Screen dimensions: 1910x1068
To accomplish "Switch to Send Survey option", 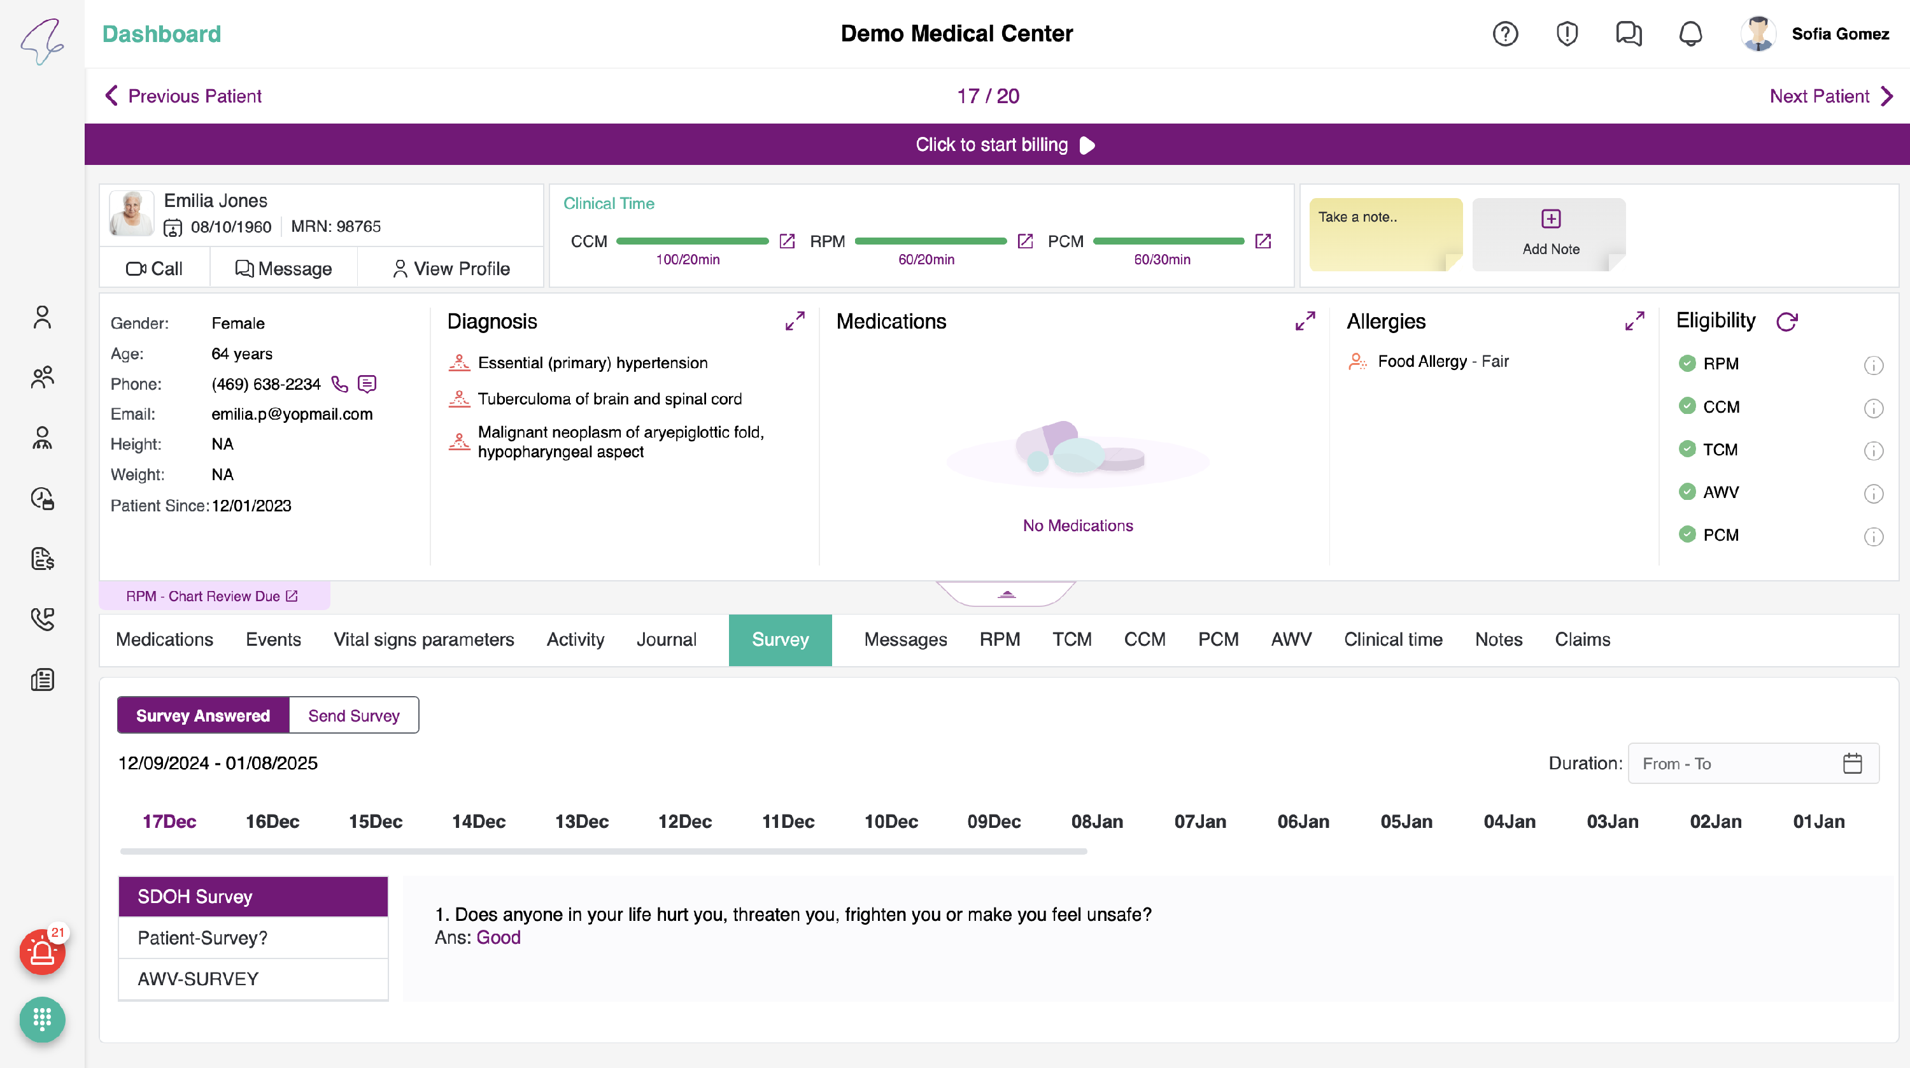I will tap(354, 715).
